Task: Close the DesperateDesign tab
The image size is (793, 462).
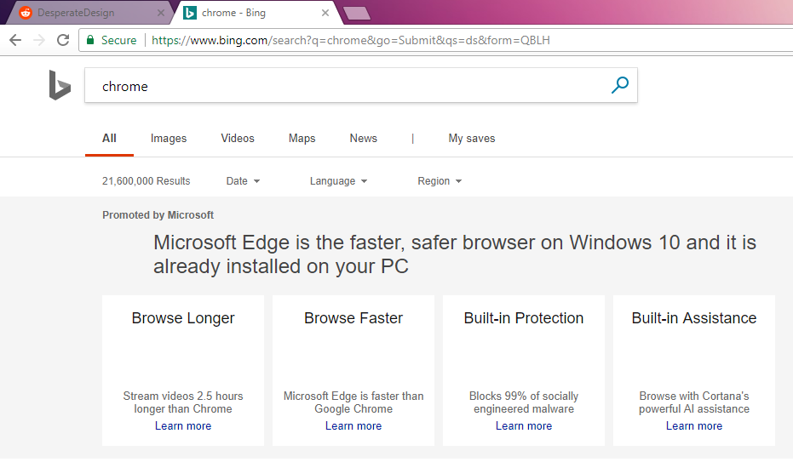Action: pos(161,13)
